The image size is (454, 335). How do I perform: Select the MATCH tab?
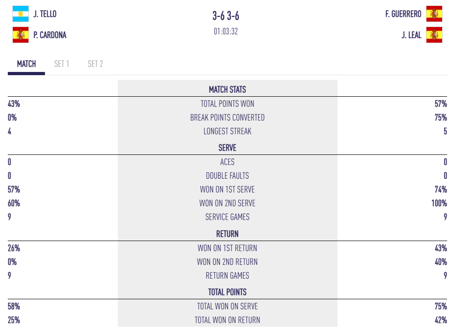tap(26, 64)
